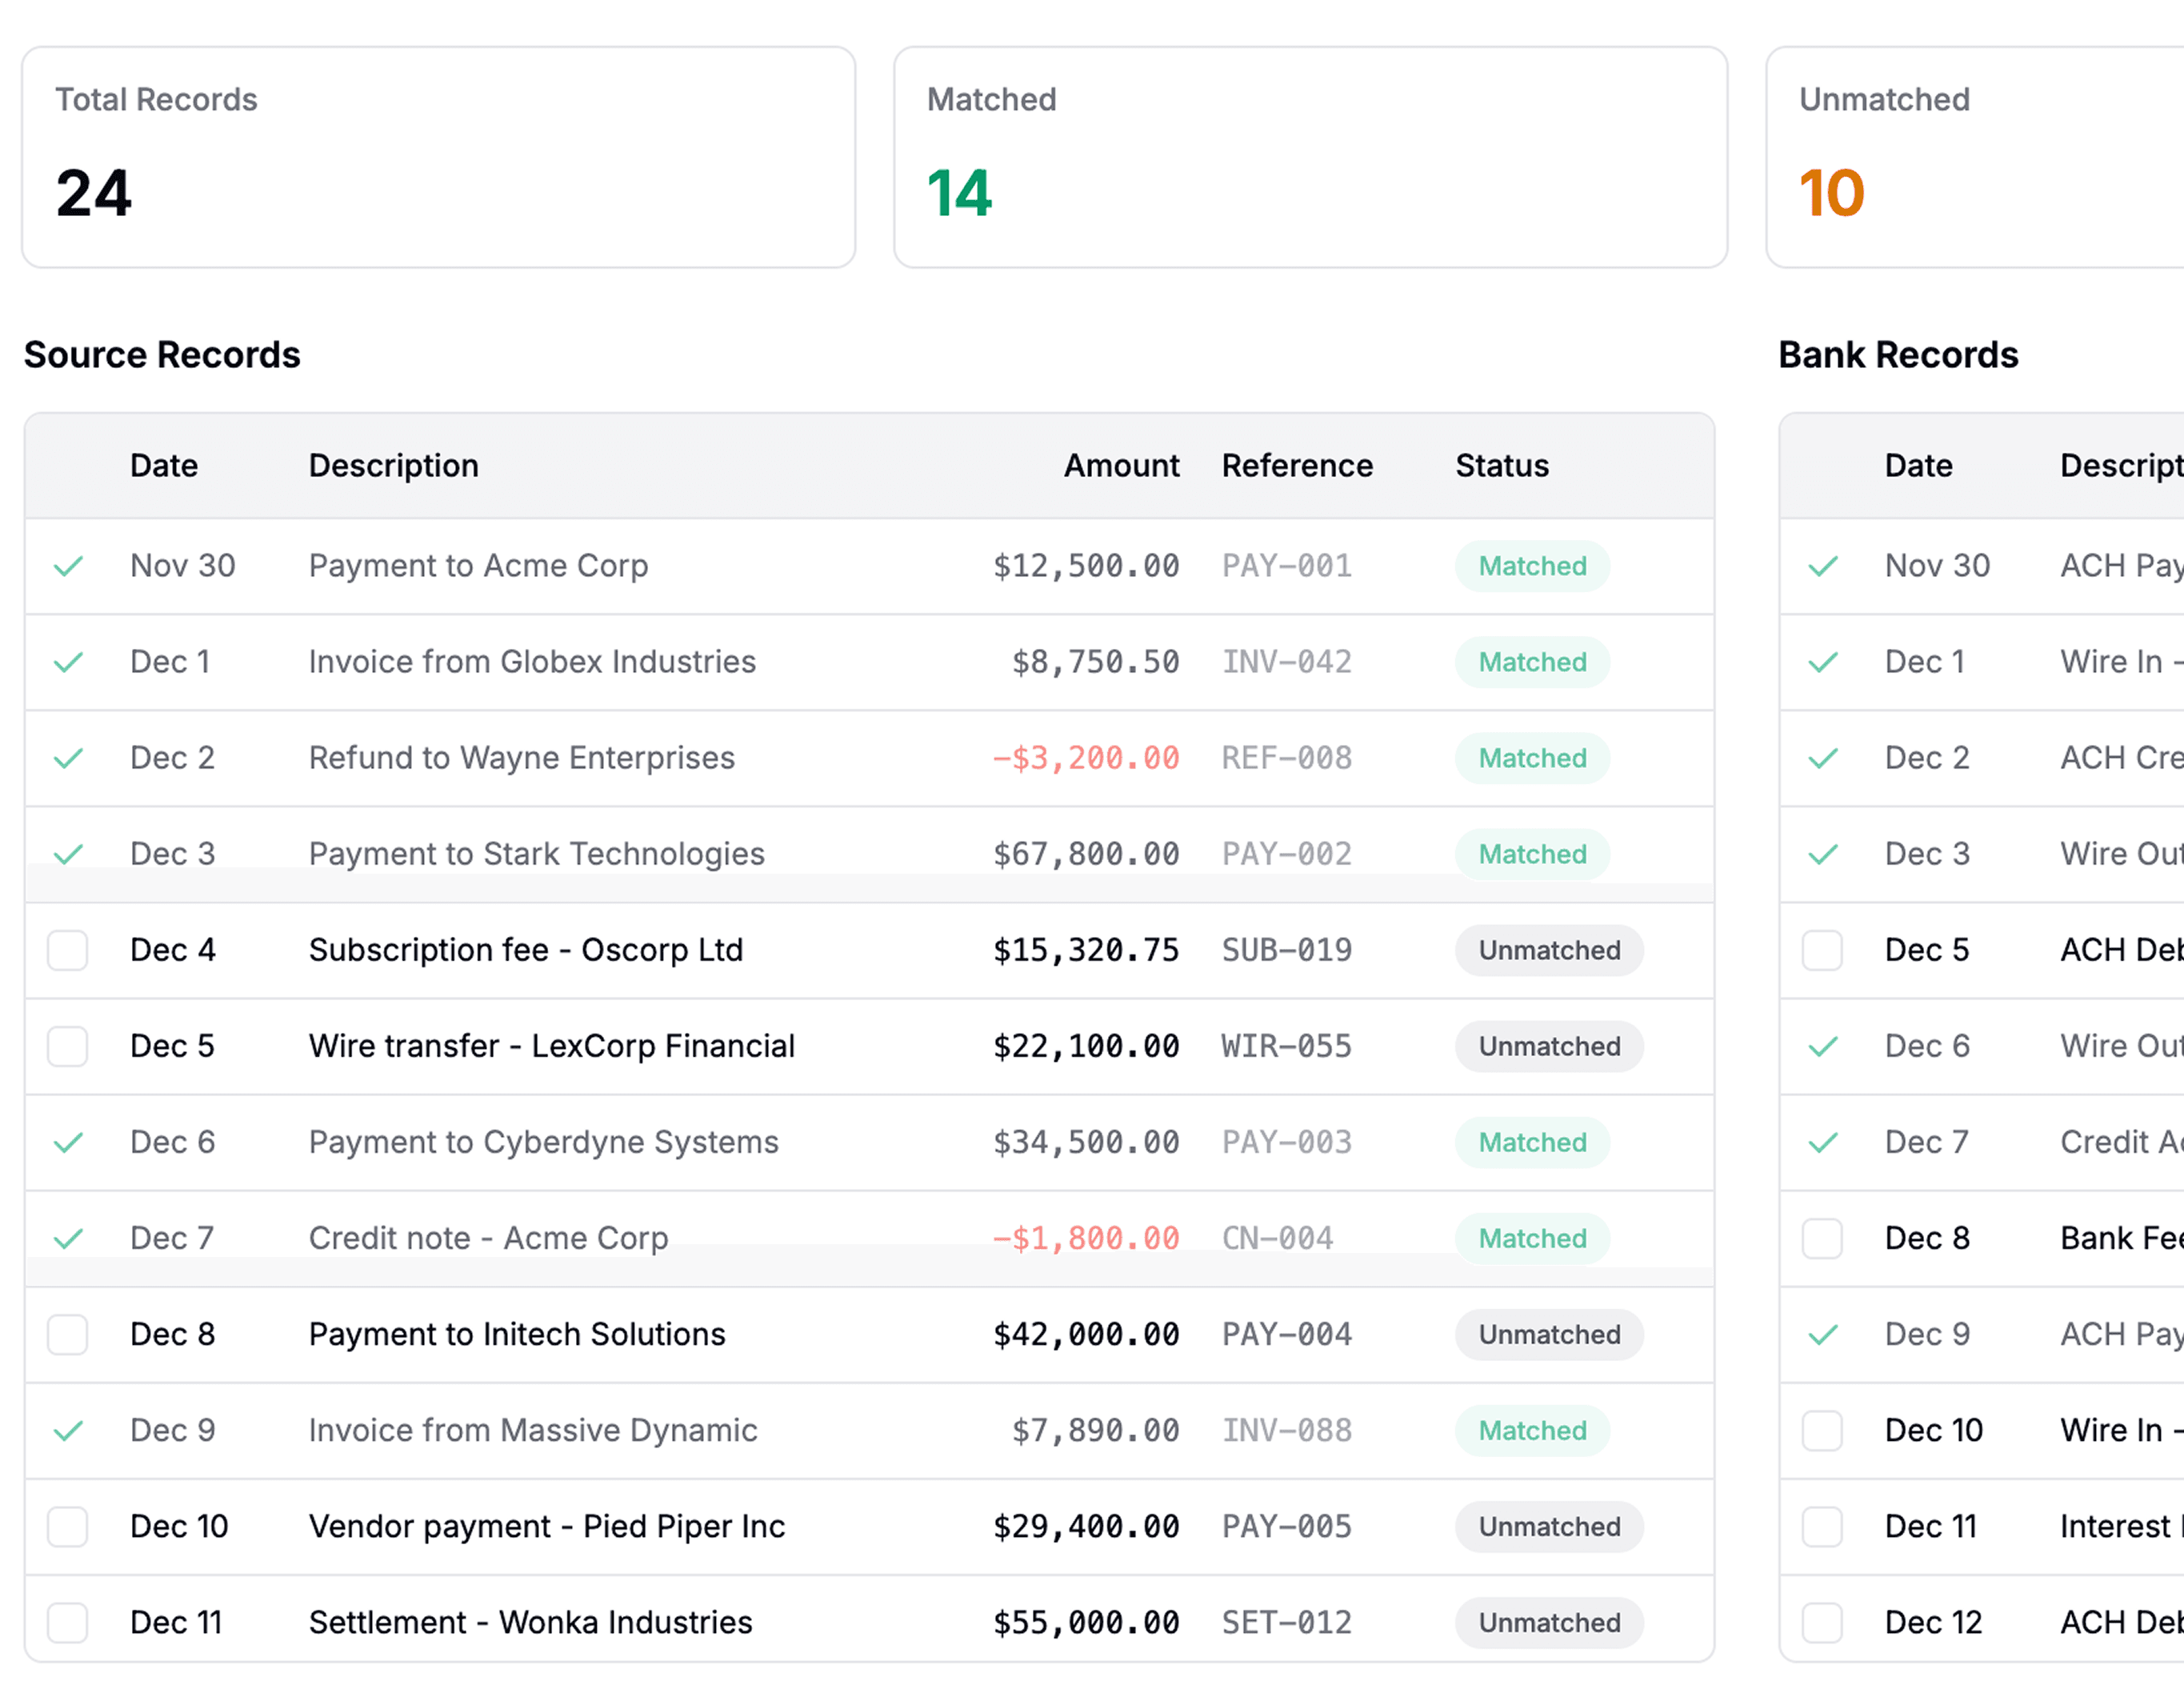Click the Matched badge on the PAY-001 row
The image size is (2184, 1697).
point(1532,566)
